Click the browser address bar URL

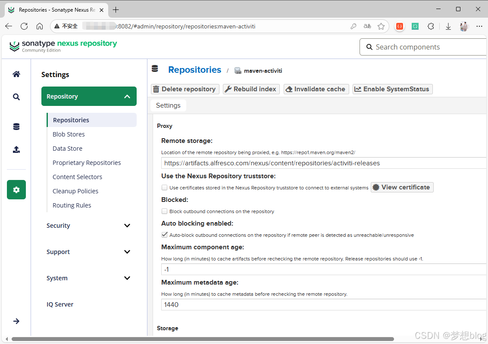pyautogui.click(x=186, y=26)
